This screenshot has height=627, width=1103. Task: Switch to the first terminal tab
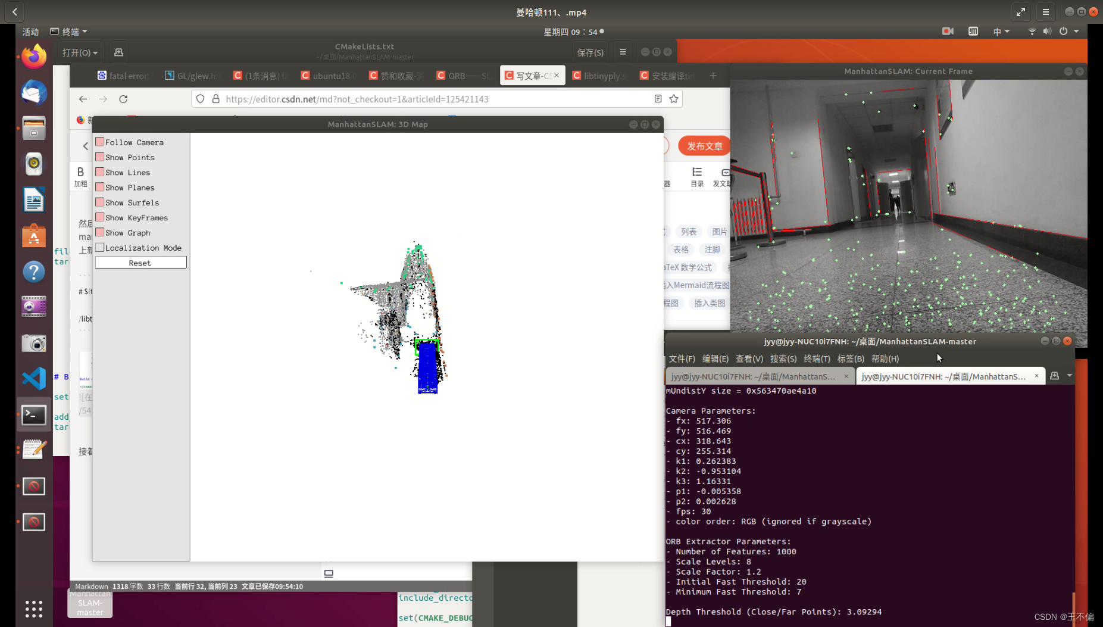(760, 376)
